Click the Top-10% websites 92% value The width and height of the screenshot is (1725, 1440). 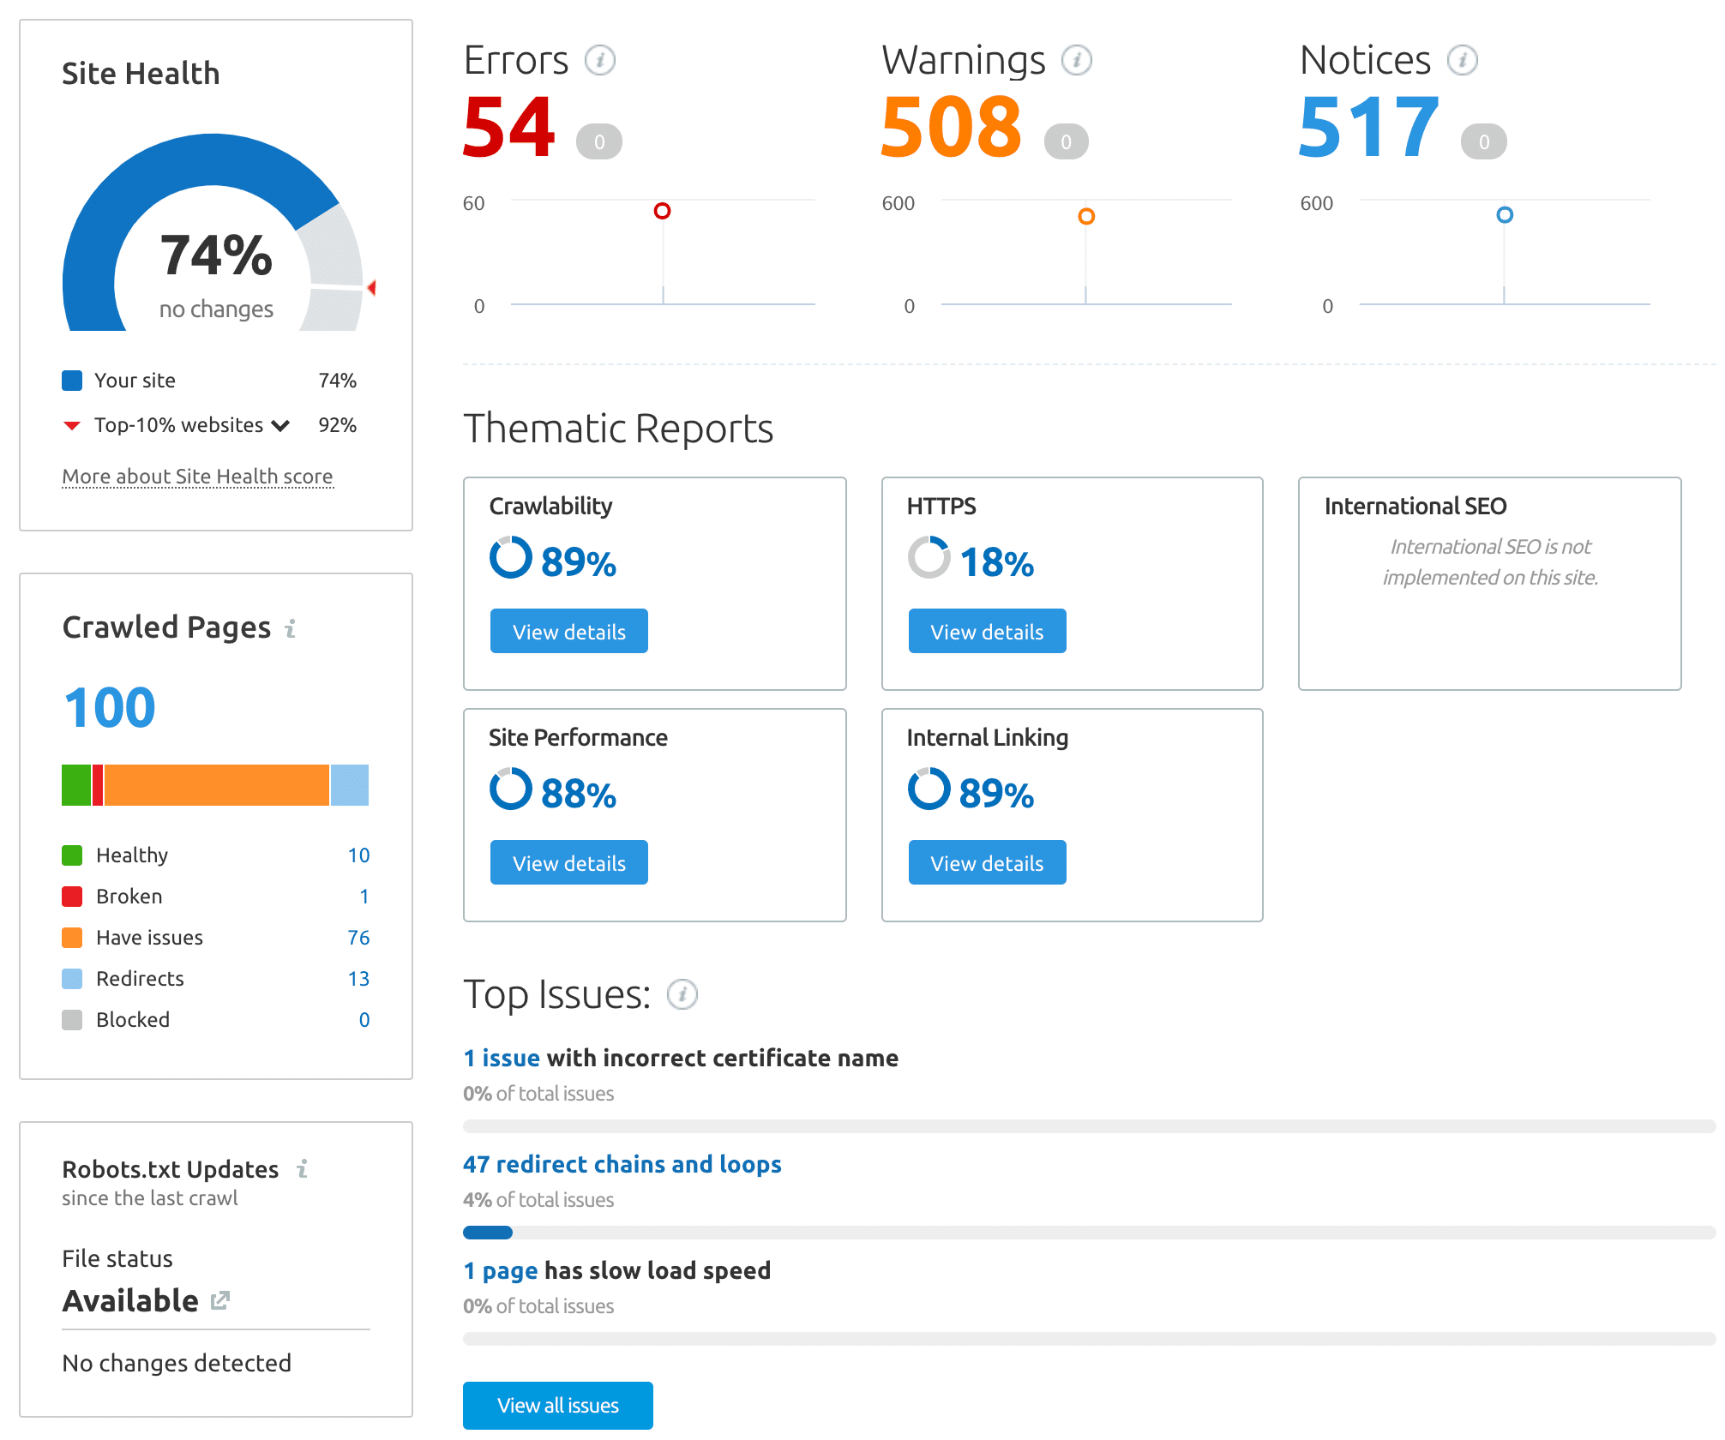coord(338,425)
